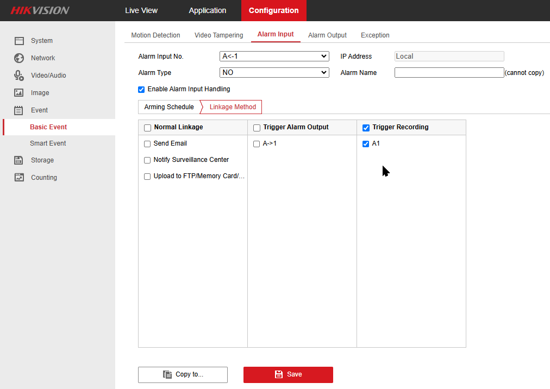Switch to the Arming Schedule tab

pos(169,107)
